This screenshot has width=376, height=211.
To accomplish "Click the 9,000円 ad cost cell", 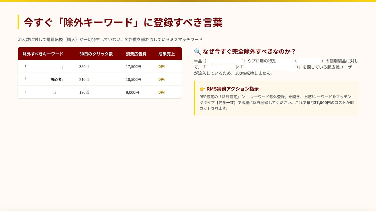I will coord(133,92).
